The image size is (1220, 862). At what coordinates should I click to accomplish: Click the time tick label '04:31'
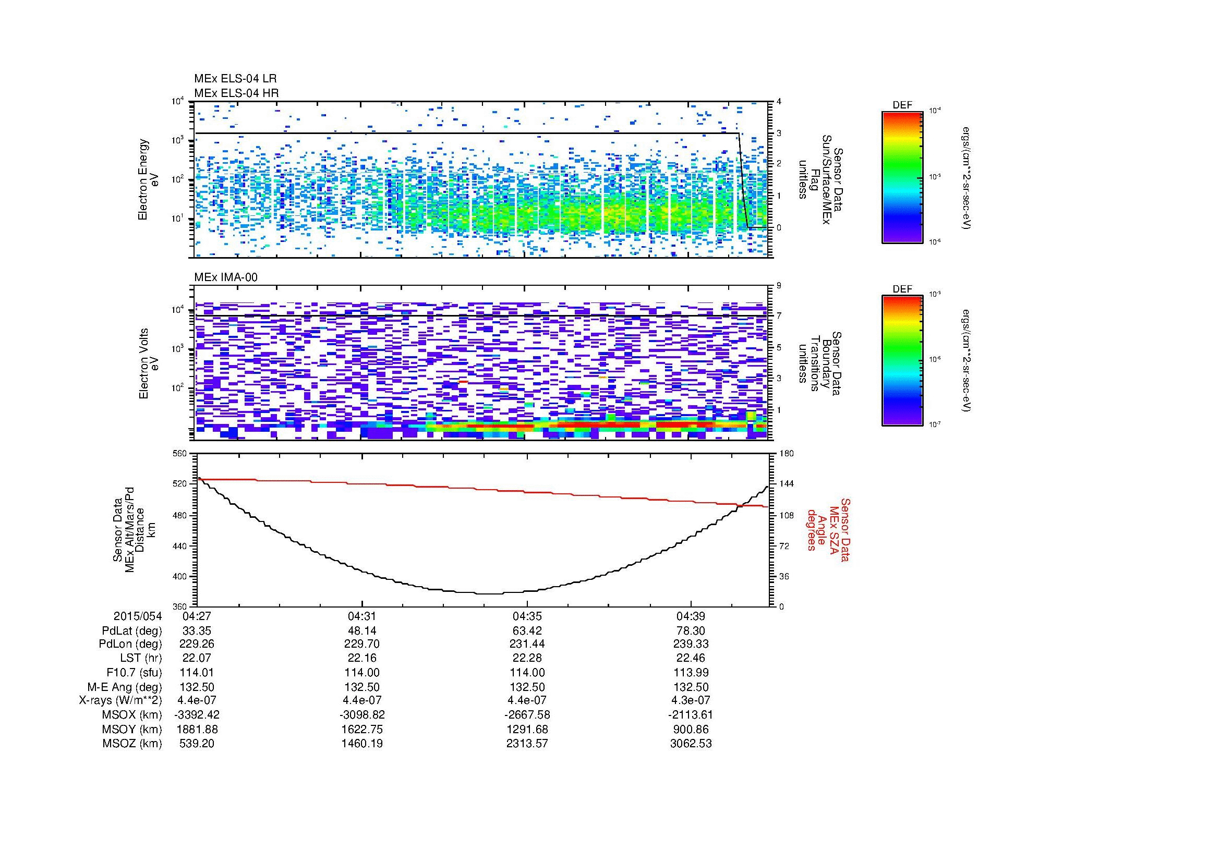(362, 616)
